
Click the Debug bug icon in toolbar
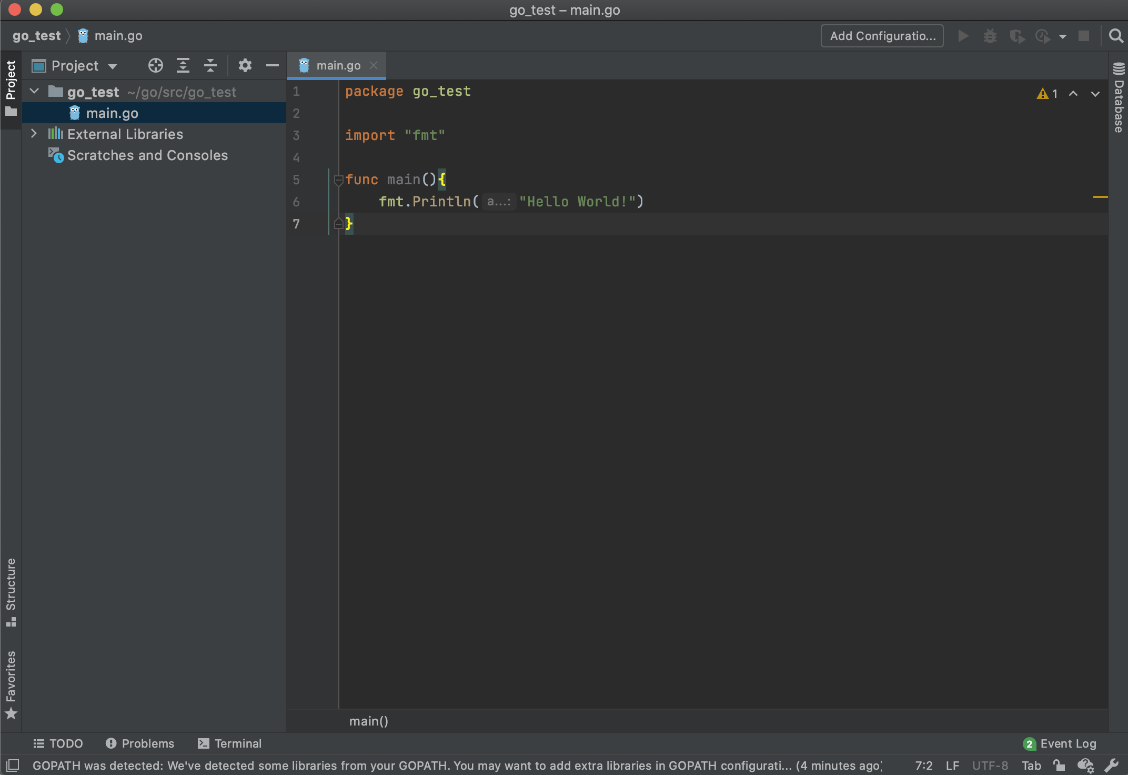click(990, 36)
